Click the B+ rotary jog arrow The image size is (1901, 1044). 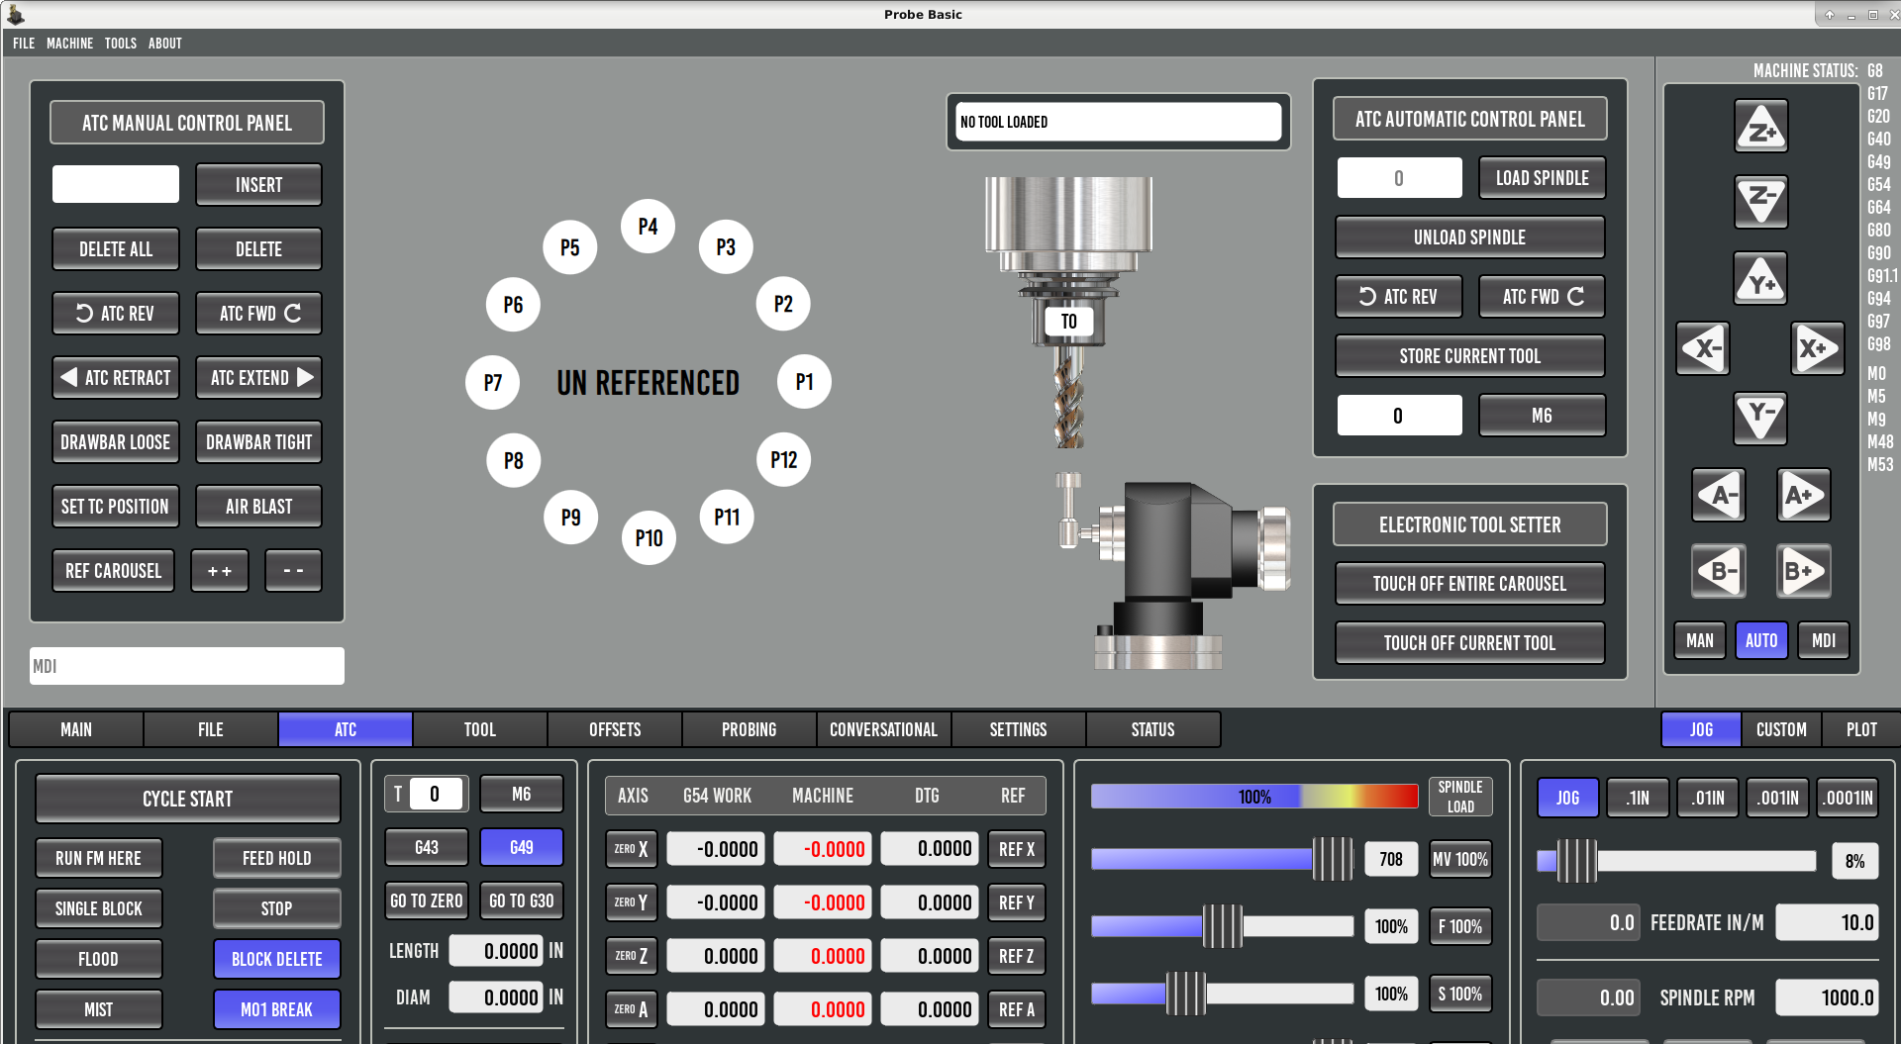pos(1803,571)
